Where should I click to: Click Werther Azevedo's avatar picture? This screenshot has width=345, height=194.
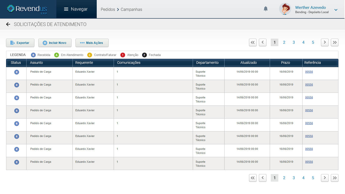point(285,9)
